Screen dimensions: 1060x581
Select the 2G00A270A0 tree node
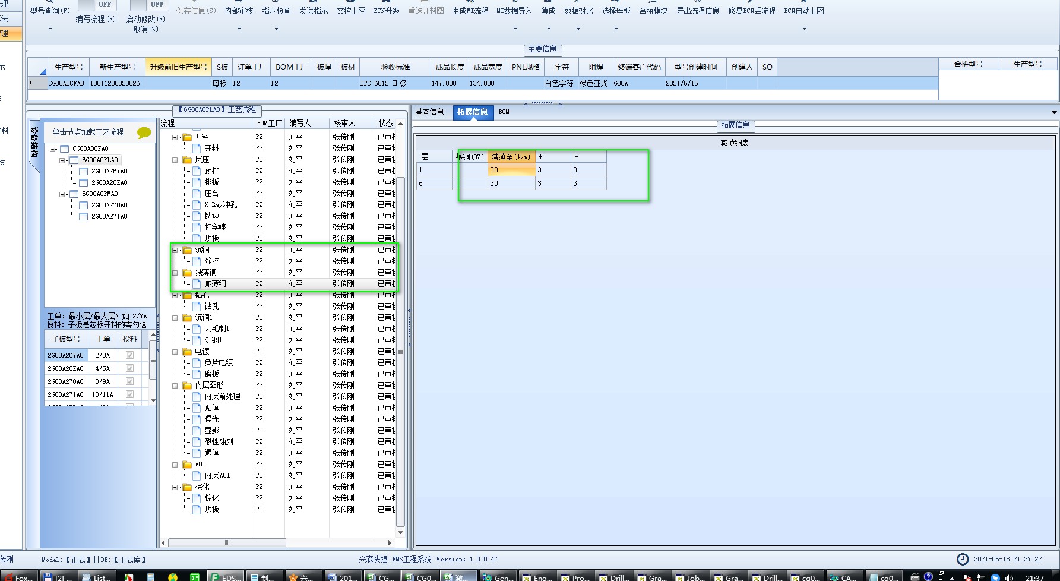pos(109,205)
